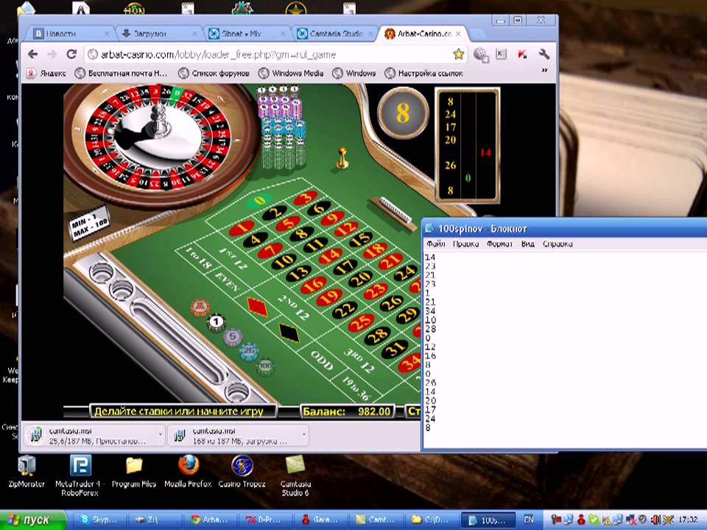
Task: Open Program Files folder icon
Action: click(134, 472)
